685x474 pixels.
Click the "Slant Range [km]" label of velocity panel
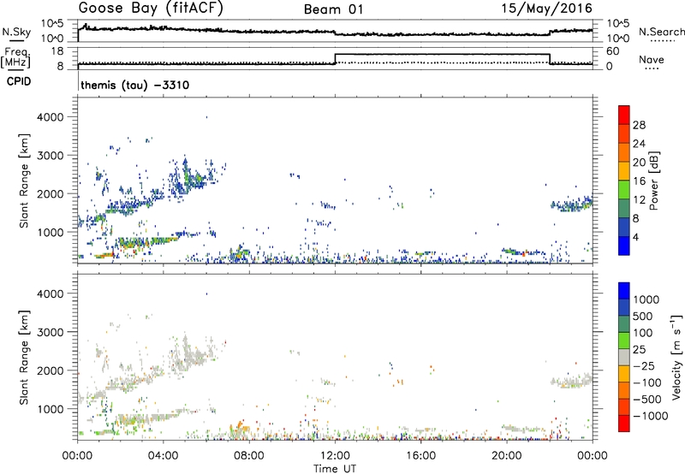24,357
